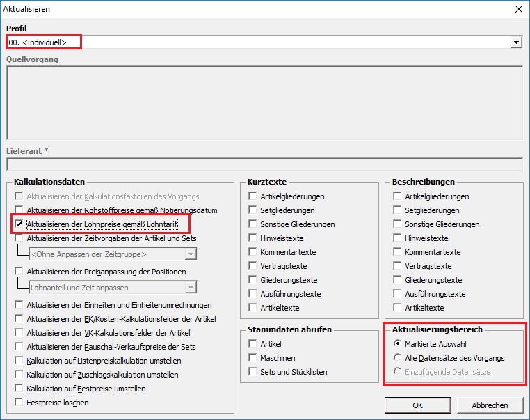530x420 pixels.
Task: Check Artikelgliederungen under Kurztexte
Action: point(253,196)
